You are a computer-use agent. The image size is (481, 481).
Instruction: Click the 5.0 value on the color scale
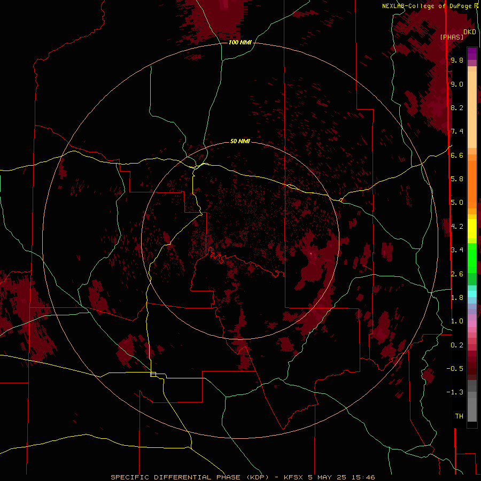tap(457, 203)
